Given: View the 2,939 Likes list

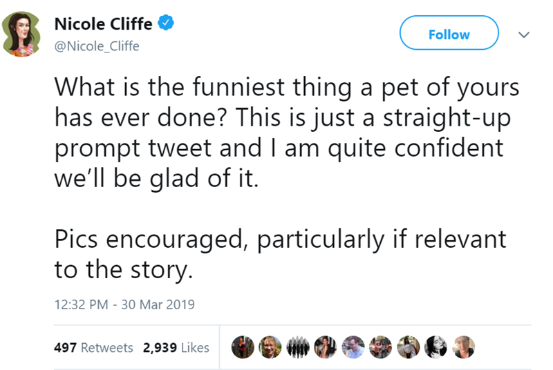Looking at the screenshot, I should click(176, 348).
